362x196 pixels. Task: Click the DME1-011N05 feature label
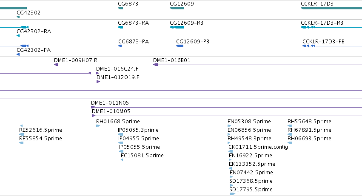point(110,103)
